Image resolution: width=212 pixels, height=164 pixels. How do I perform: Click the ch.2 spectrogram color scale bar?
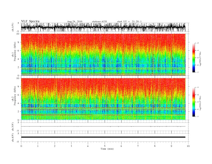coord(194,102)
